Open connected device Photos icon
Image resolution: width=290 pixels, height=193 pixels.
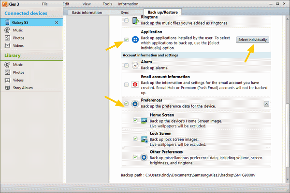pos(7,38)
